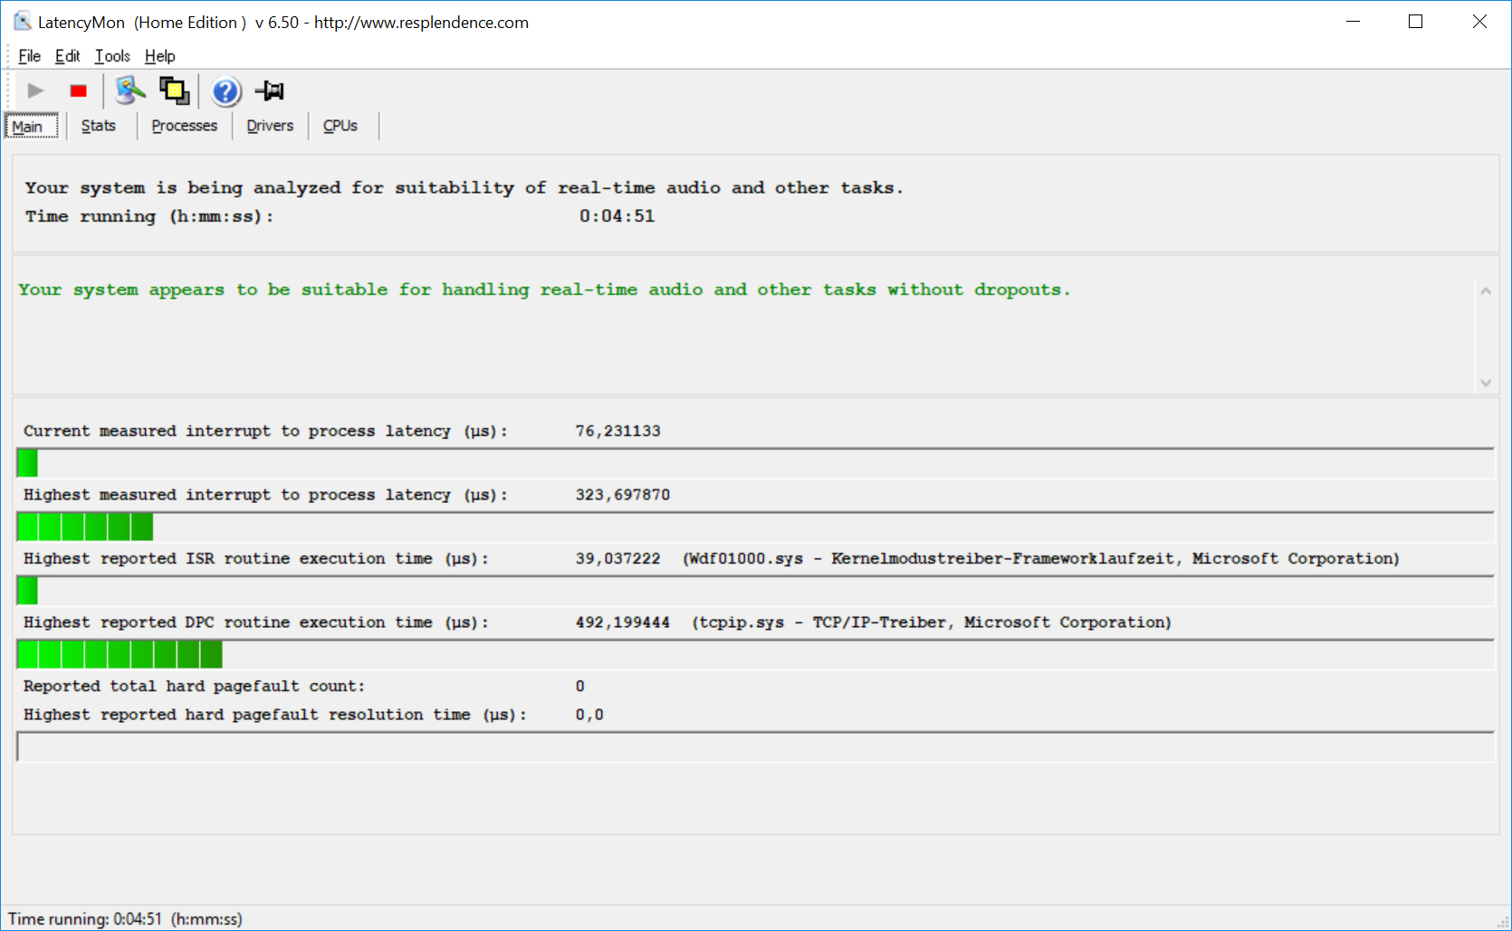Click the 323,697870 highest latency value
1512x931 pixels.
[623, 495]
